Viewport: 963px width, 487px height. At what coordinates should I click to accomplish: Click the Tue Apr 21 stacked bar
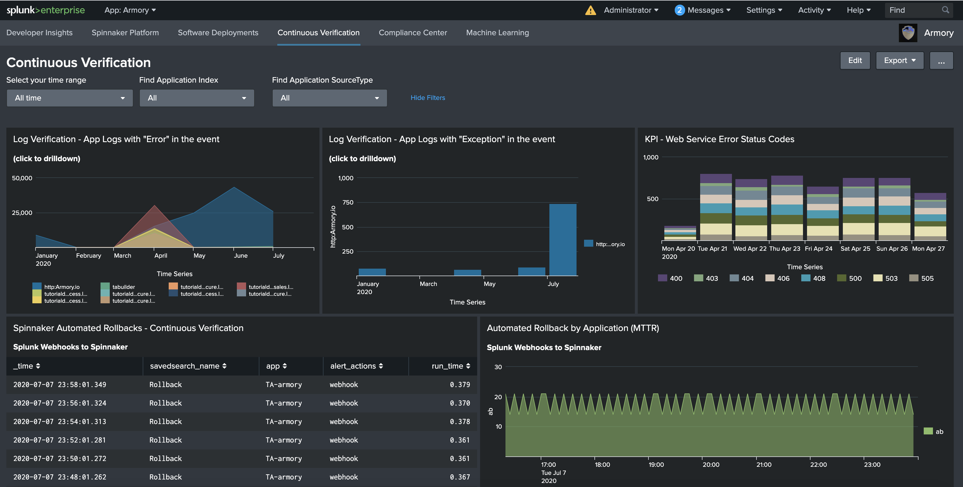(x=715, y=207)
